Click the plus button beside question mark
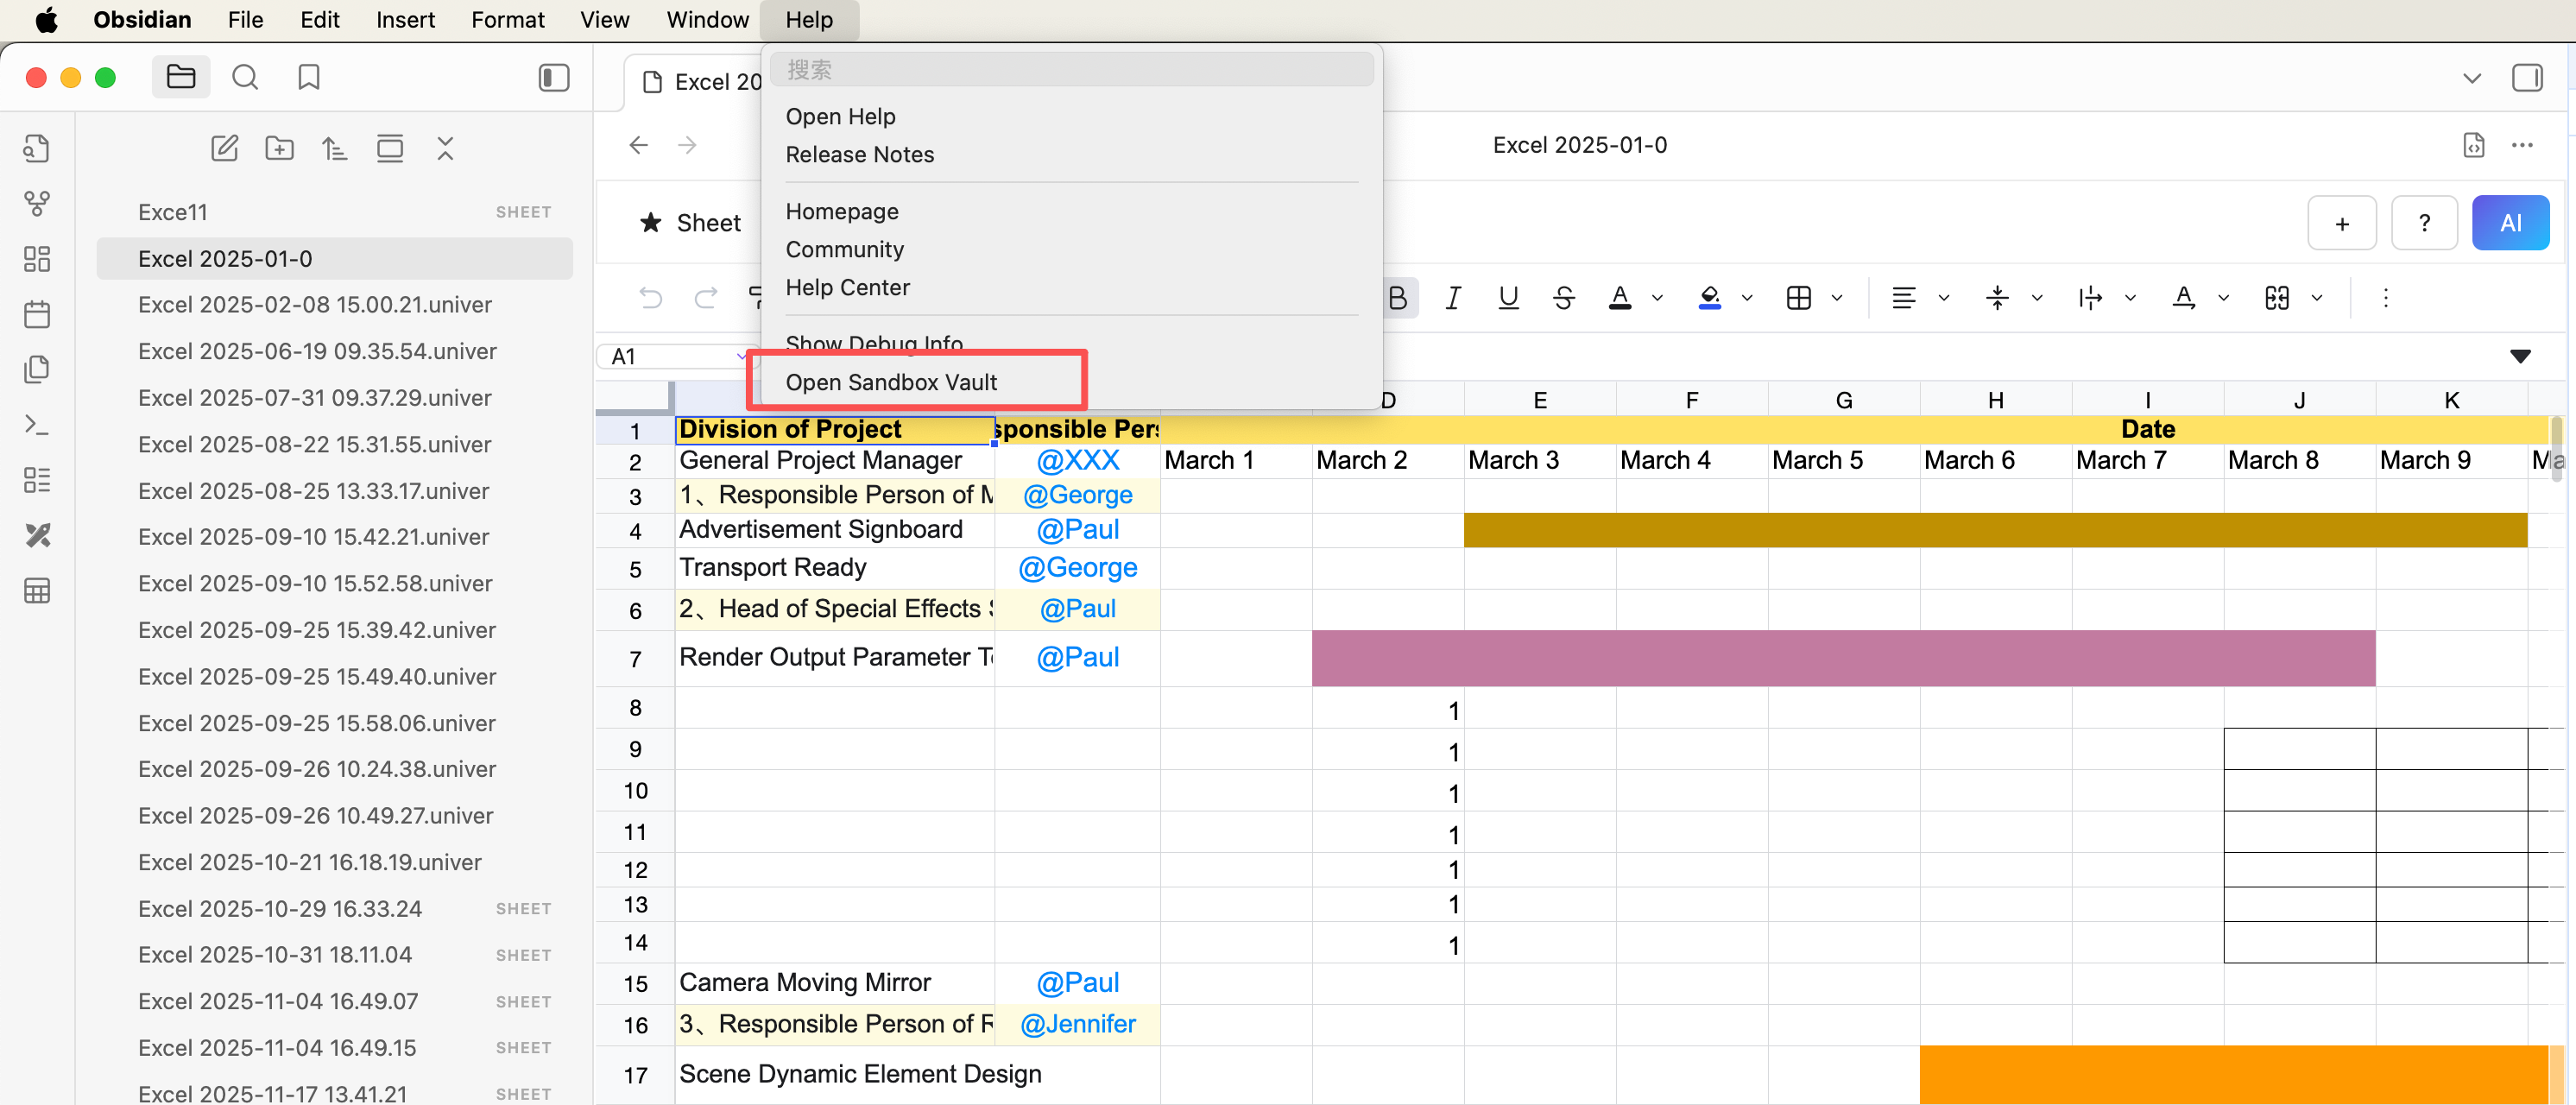Viewport: 2576px width, 1105px height. 2341,223
